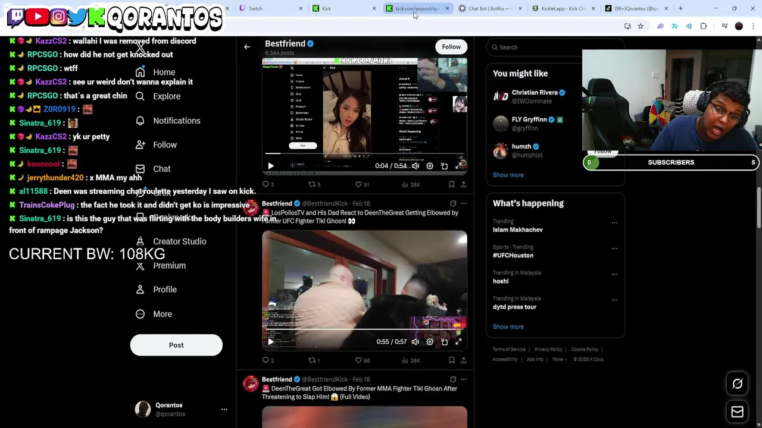Screen dimensions: 762x428
Task: Open three-dot menu on the Tiki Ghosn Full Video post
Action: tap(463, 379)
